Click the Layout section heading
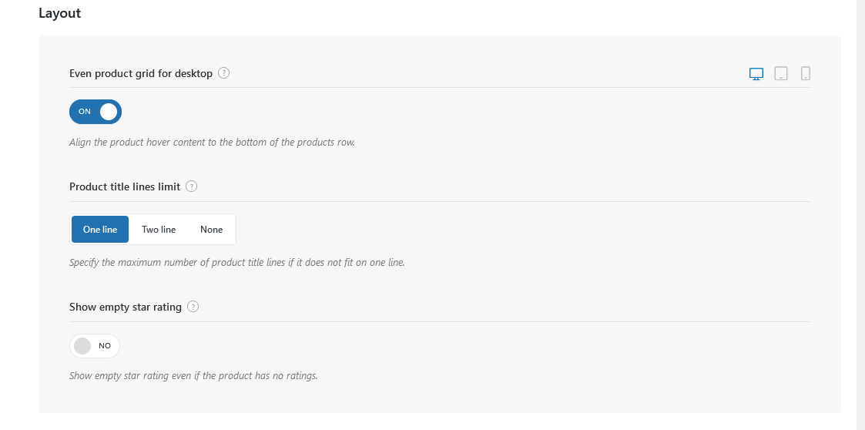The width and height of the screenshot is (865, 430). point(59,13)
